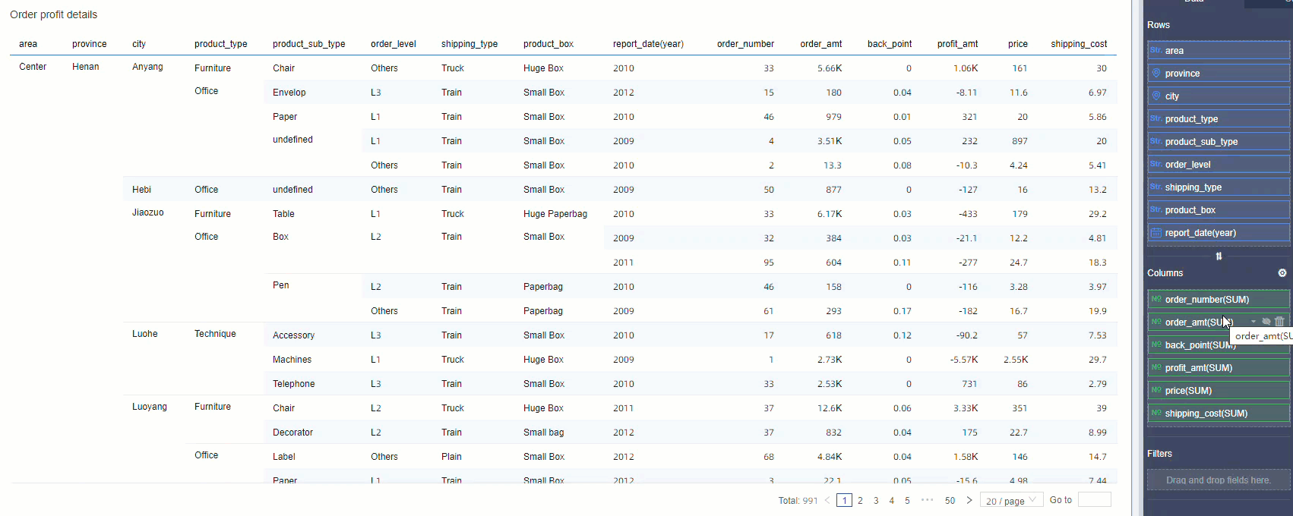Screen dimensions: 1293x516
Task: Click the -5.57K profit amount cell
Action: pos(964,360)
